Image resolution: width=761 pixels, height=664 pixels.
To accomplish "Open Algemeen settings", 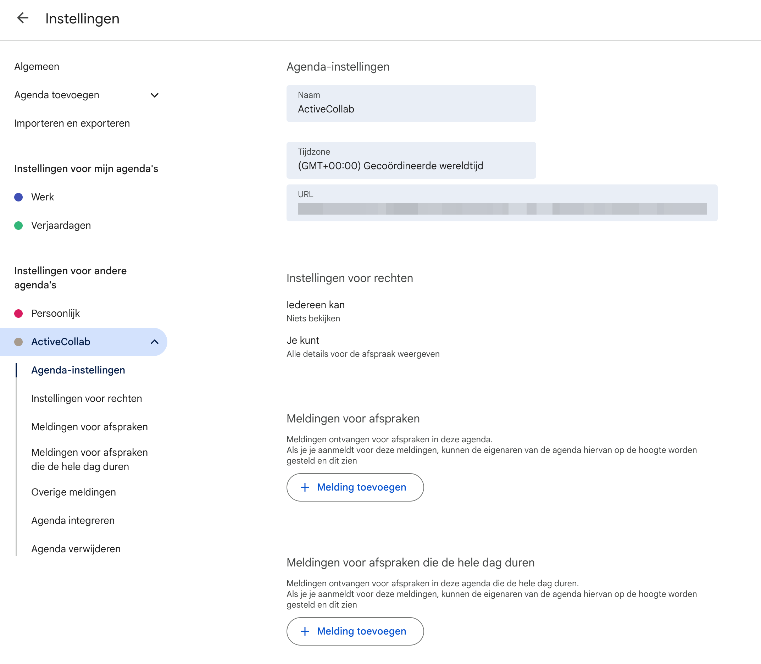I will pyautogui.click(x=37, y=67).
